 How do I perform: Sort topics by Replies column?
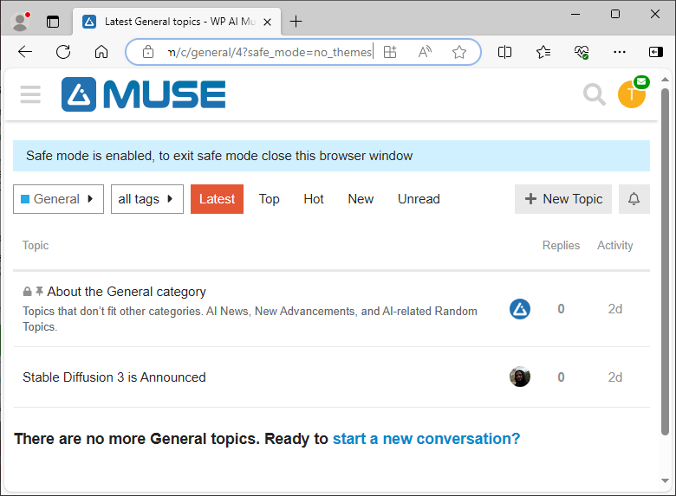(x=561, y=246)
